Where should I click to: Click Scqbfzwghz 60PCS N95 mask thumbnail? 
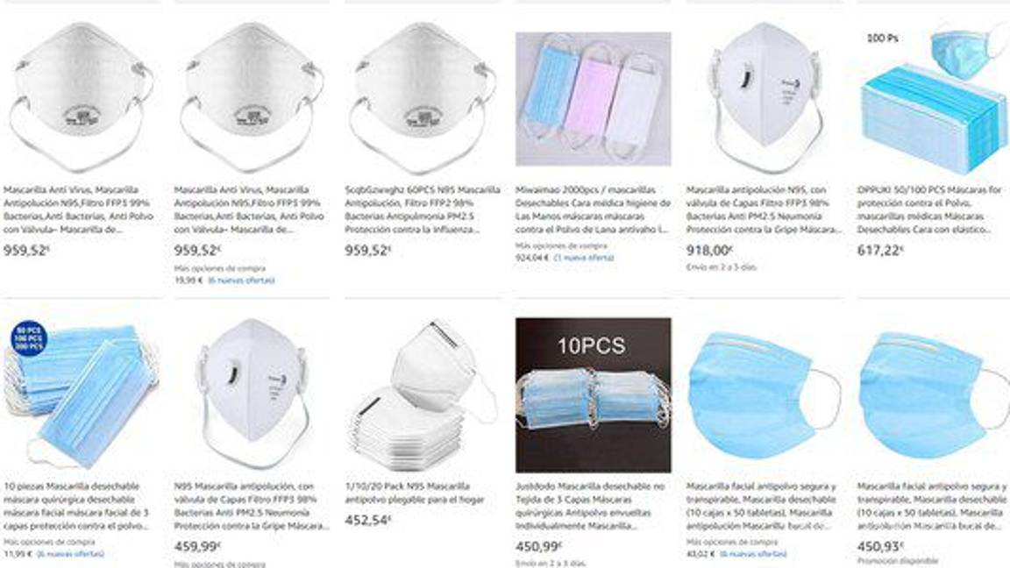(x=422, y=98)
